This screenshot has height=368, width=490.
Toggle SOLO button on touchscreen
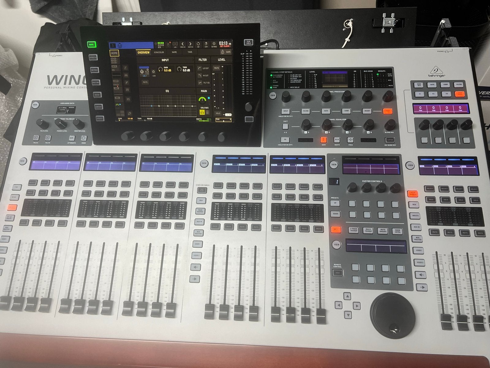click(218, 113)
